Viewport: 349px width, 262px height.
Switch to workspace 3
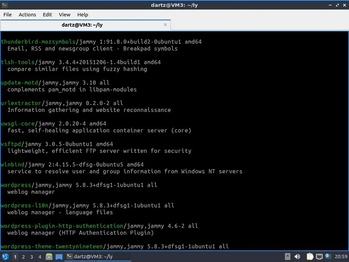[x=32, y=257]
